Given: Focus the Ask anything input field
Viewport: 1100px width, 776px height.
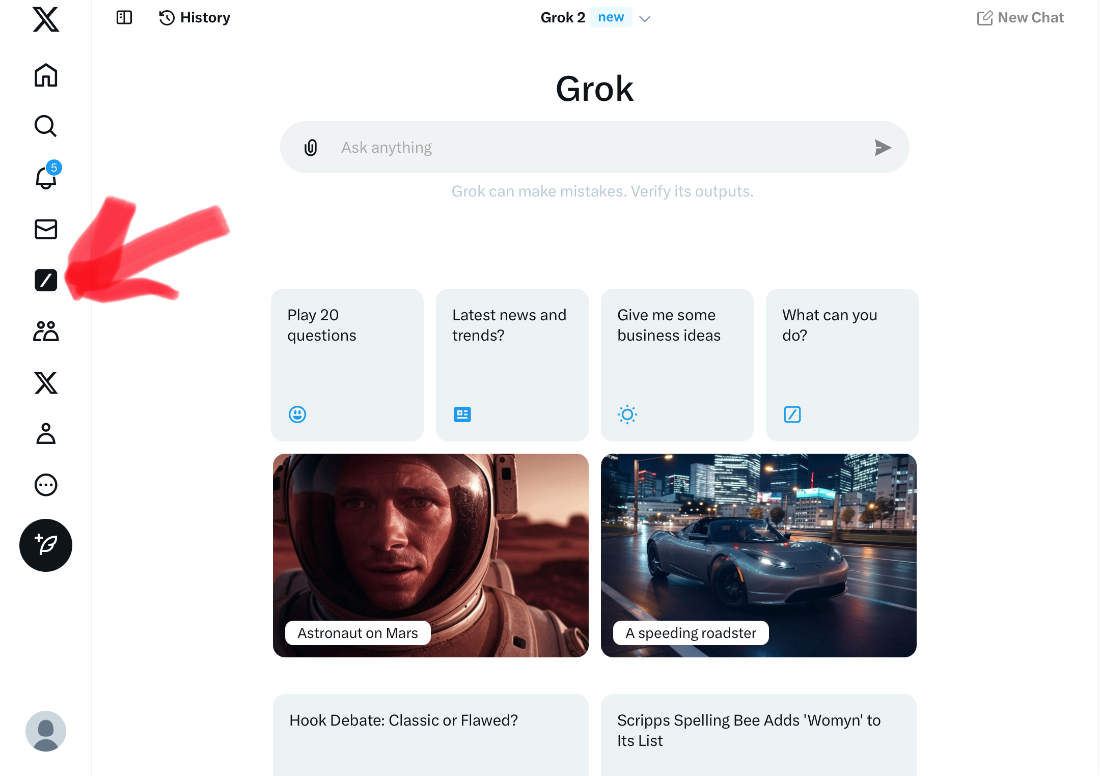Looking at the screenshot, I should [595, 147].
